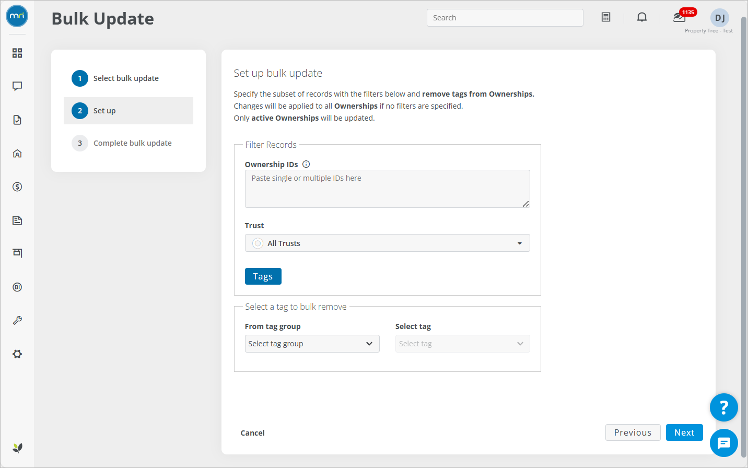Open the Select tag dropdown

pos(463,344)
